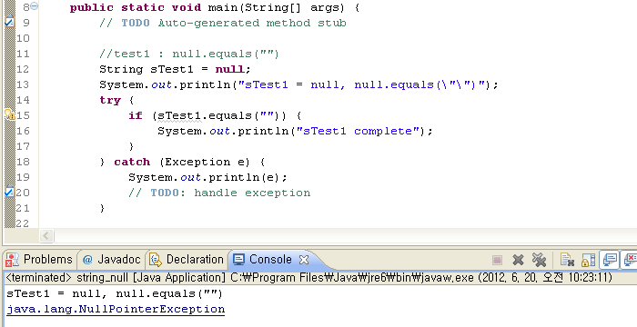637x327 pixels.
Task: Select the Console tab
Action: pyautogui.click(x=263, y=259)
